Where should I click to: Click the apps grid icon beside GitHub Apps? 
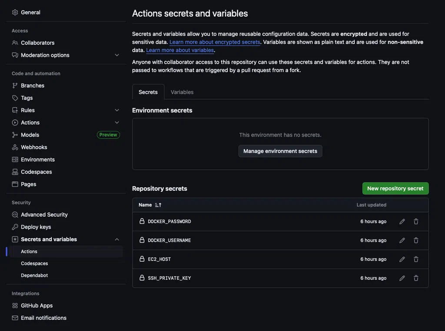15,305
